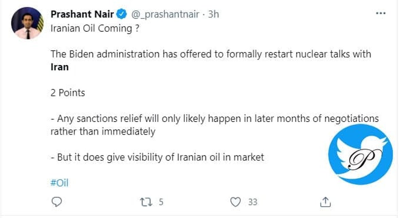This screenshot has height=218, width=407.
Task: Click the retweet count of 5
Action: pyautogui.click(x=160, y=202)
